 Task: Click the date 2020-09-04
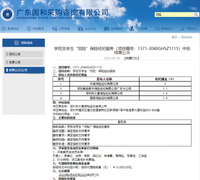pyautogui.click(x=111, y=58)
